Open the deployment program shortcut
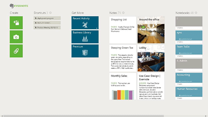The image size is (208, 117). coord(47,18)
